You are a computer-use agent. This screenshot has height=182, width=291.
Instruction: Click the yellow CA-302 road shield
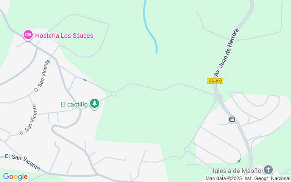[x=215, y=81]
